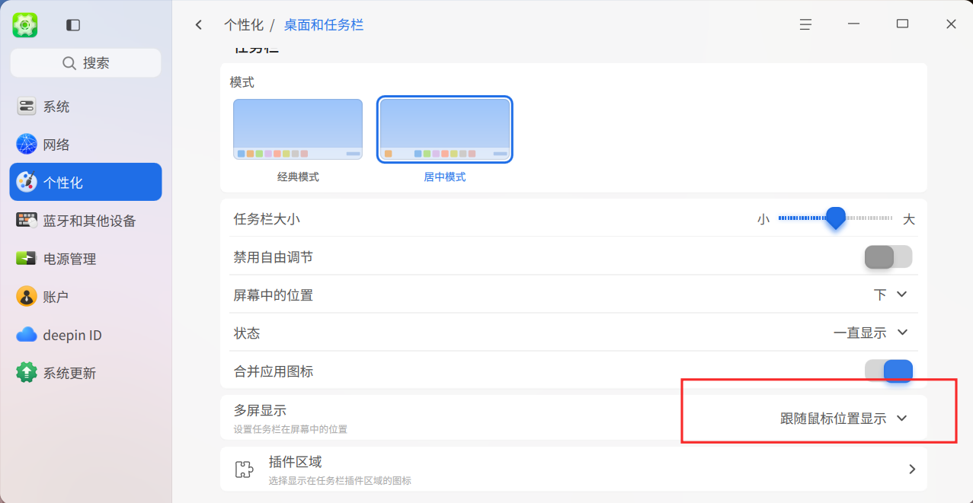Expand the 插件区域 chevron arrow

[x=912, y=470]
